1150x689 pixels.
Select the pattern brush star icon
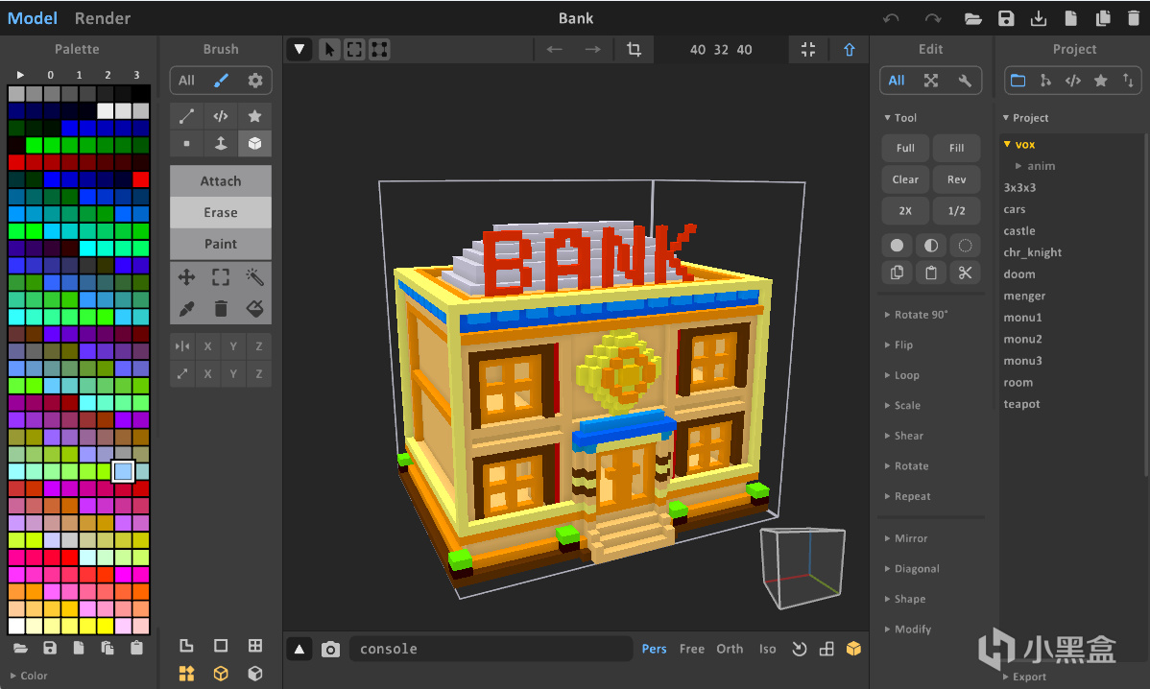coord(254,116)
